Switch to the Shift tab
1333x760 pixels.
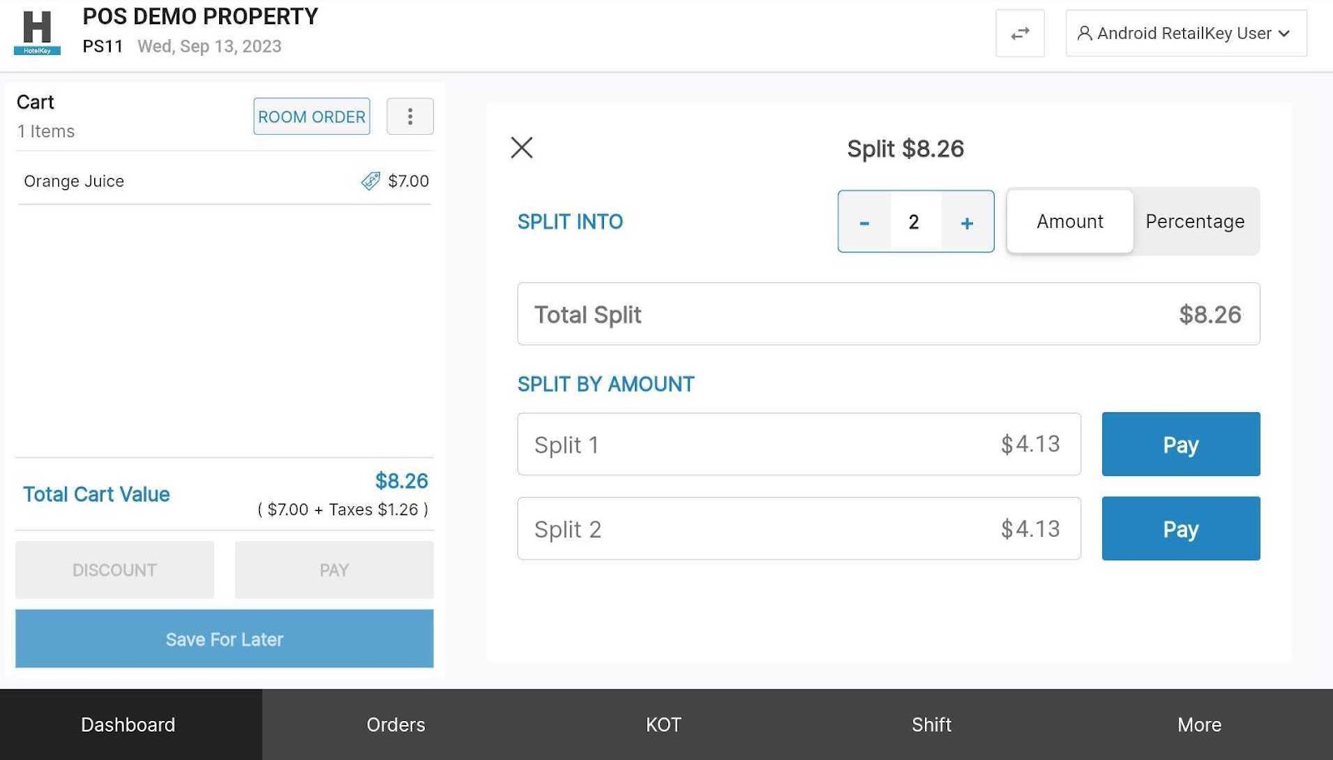[x=931, y=724]
